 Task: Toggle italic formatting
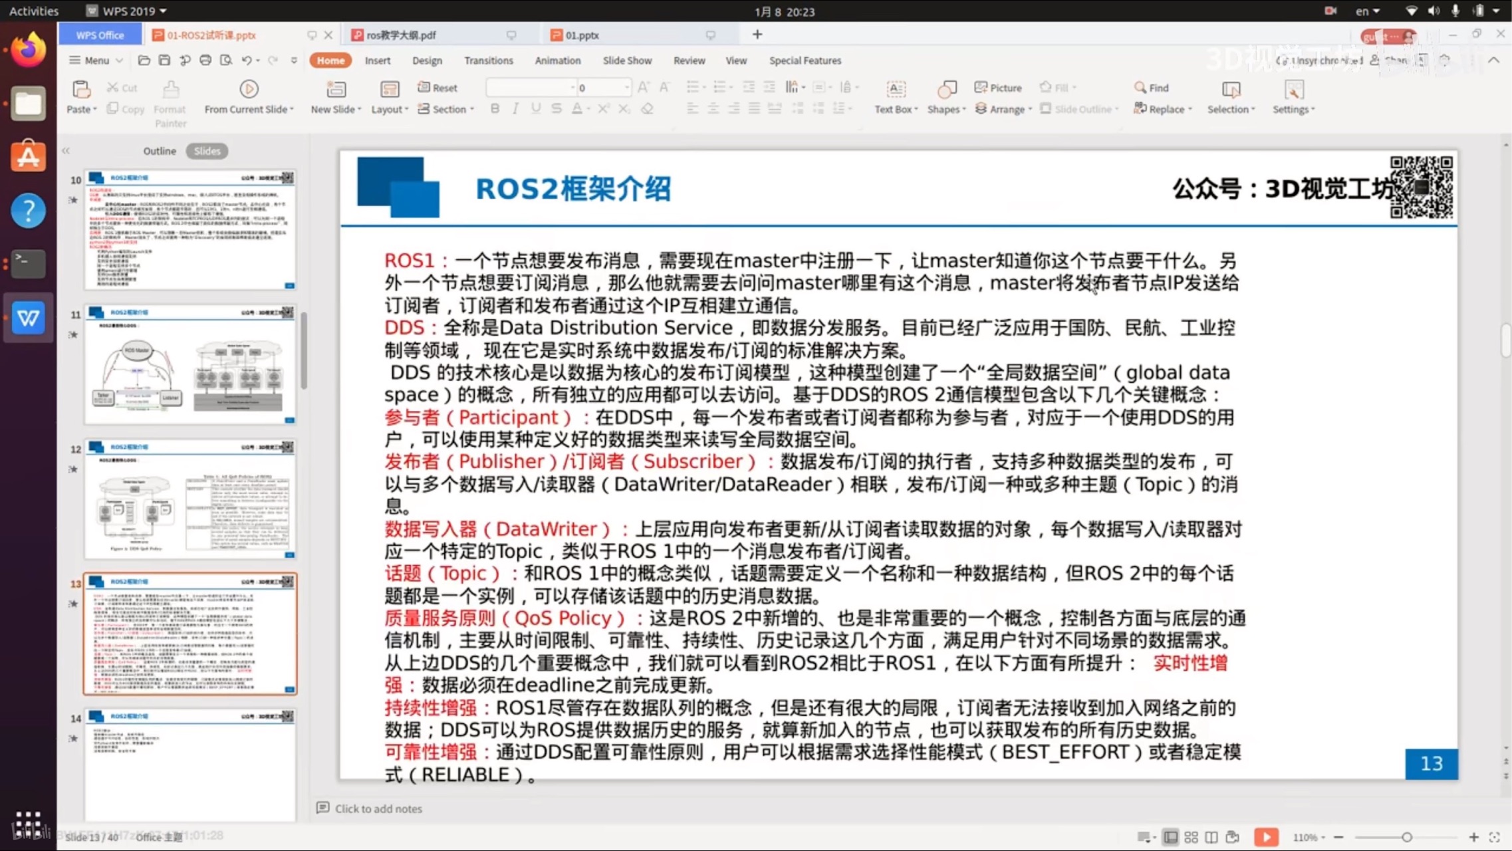point(515,108)
